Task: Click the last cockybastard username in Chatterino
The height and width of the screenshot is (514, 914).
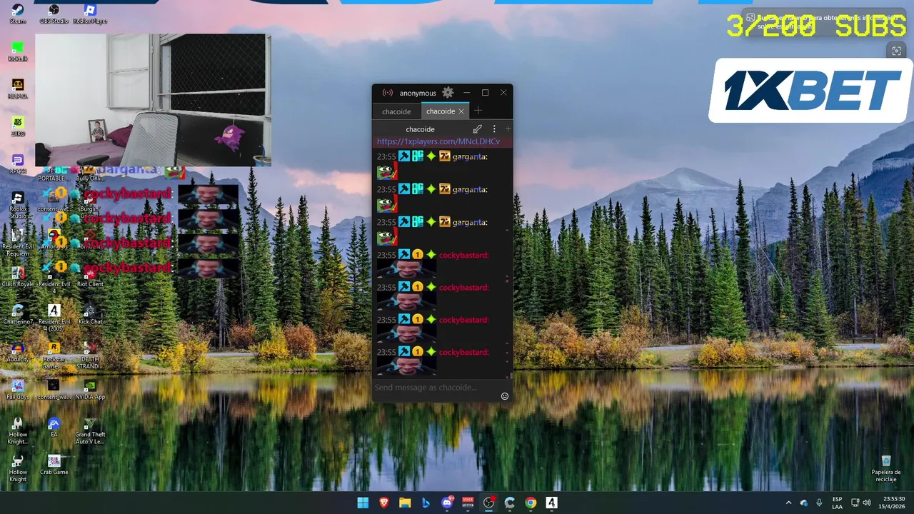Action: point(463,352)
